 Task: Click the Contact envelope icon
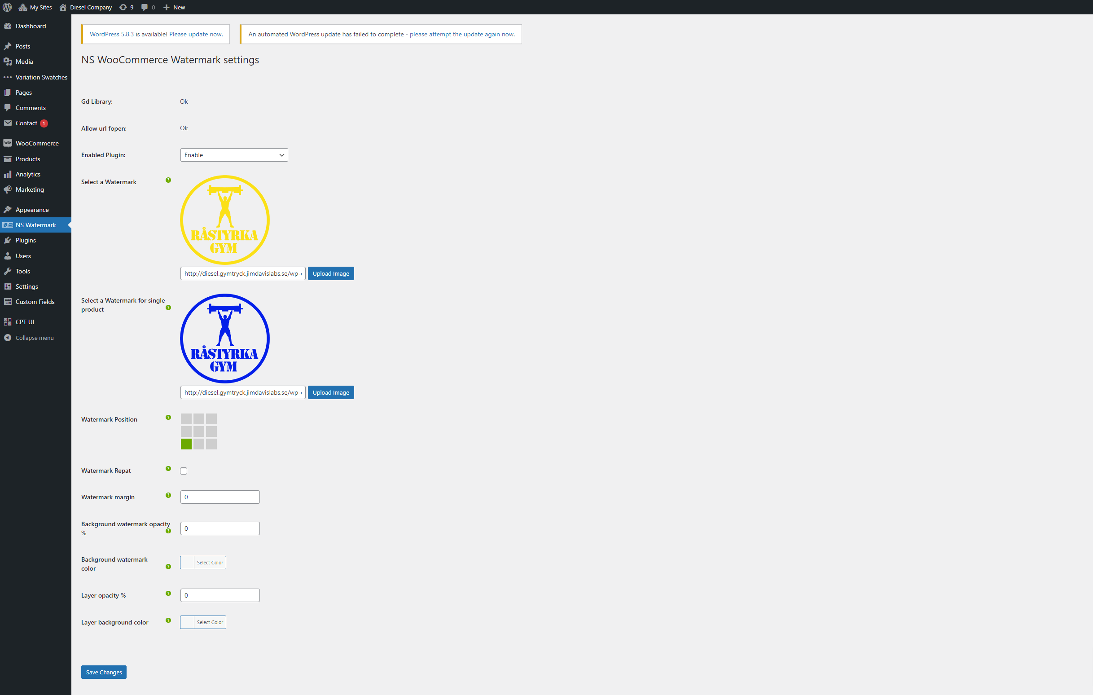coord(8,123)
